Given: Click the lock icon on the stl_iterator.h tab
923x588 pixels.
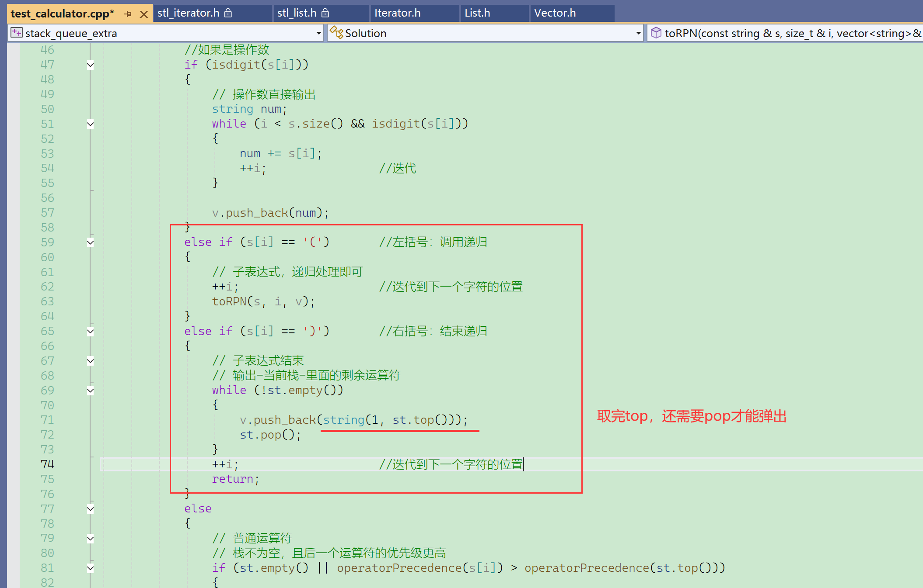Looking at the screenshot, I should (x=228, y=13).
